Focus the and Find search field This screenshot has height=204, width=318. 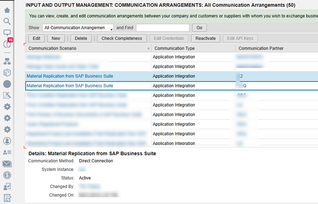tap(163, 28)
